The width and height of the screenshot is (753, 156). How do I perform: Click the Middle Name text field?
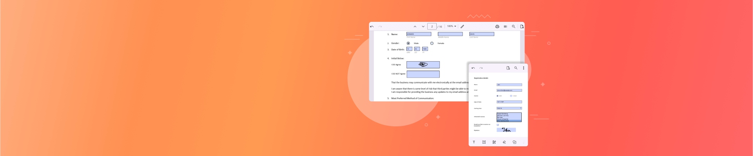pos(450,34)
